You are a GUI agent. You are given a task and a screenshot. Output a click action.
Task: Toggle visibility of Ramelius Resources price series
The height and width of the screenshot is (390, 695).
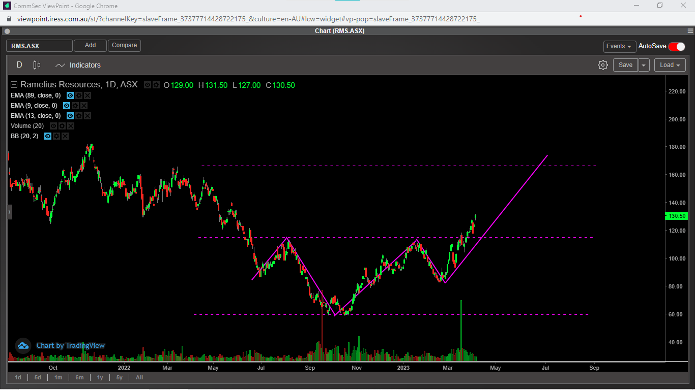click(147, 85)
